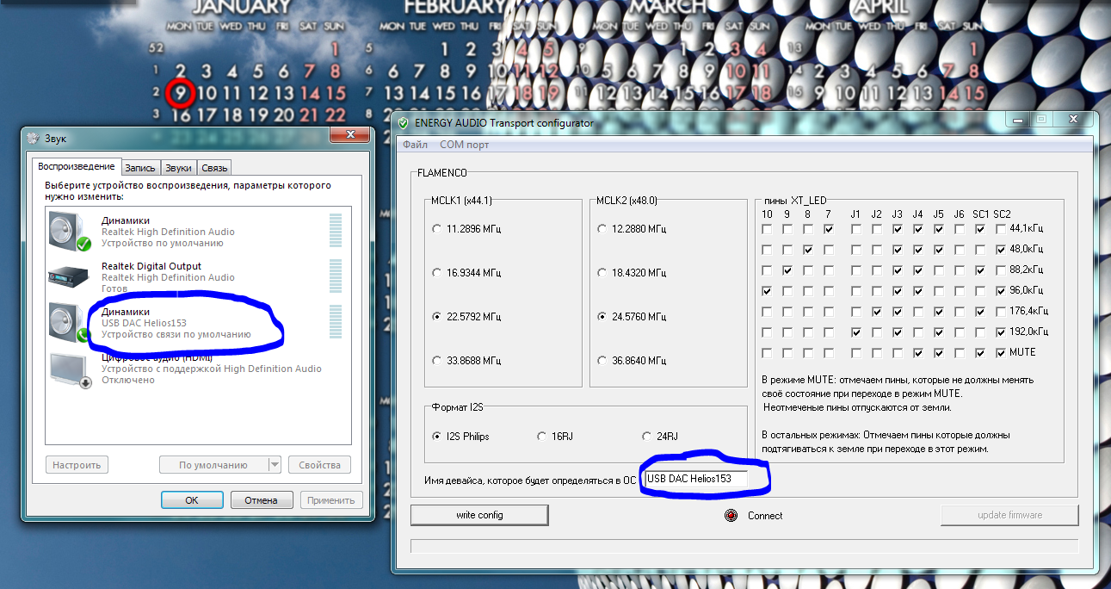Image resolution: width=1111 pixels, height=589 pixels.
Task: Check J6 in the 96,0кГц row
Action: tap(960, 291)
